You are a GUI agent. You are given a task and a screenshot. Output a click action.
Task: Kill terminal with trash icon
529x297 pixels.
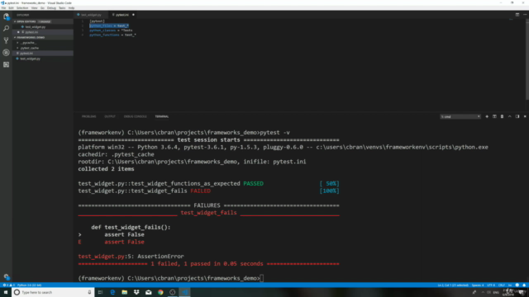point(502,116)
